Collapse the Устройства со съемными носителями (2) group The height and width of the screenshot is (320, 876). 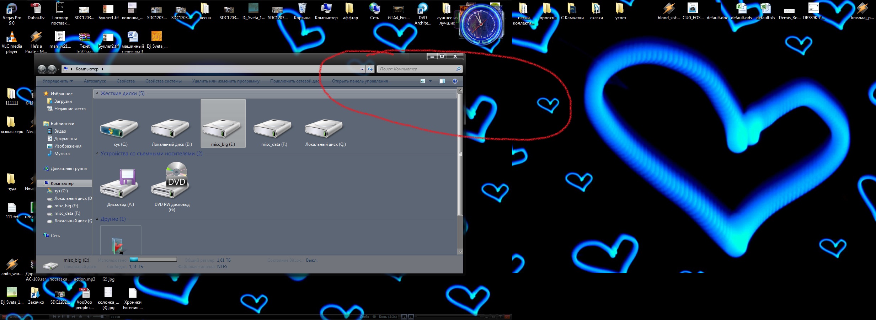point(97,154)
